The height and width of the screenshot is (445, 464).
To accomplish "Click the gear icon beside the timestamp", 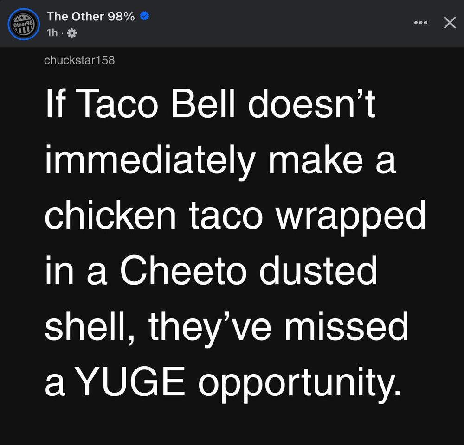I will click(71, 33).
